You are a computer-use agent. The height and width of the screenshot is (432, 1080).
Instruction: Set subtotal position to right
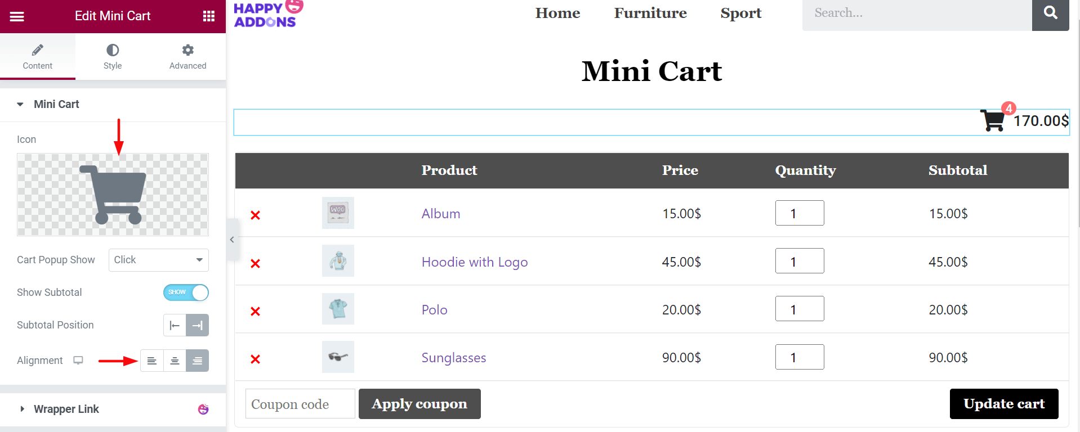[198, 325]
